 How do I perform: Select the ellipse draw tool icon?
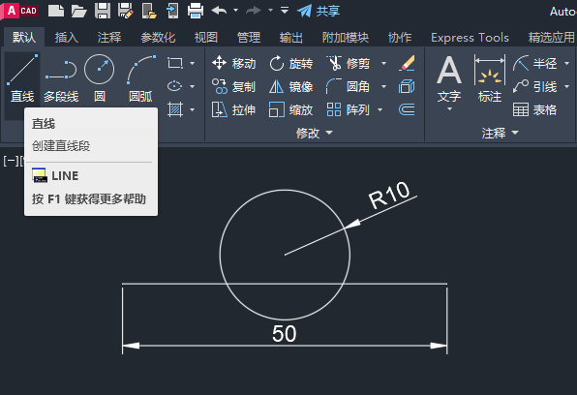pyautogui.click(x=175, y=86)
